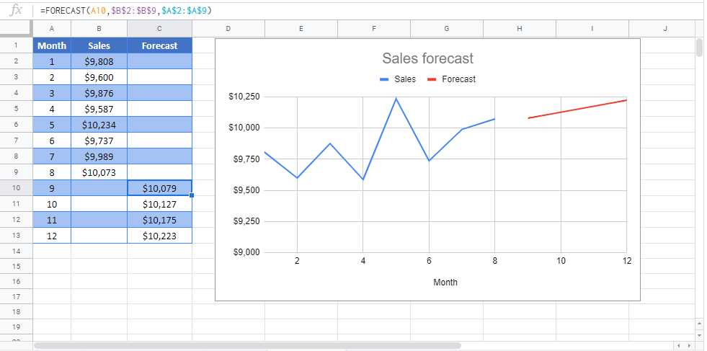Viewport: 707px width, 351px height.
Task: Click the fill handle of cell C10
Action: click(192, 195)
